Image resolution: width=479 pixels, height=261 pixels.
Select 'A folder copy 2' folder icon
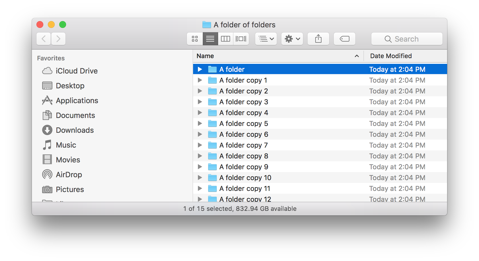(x=212, y=91)
